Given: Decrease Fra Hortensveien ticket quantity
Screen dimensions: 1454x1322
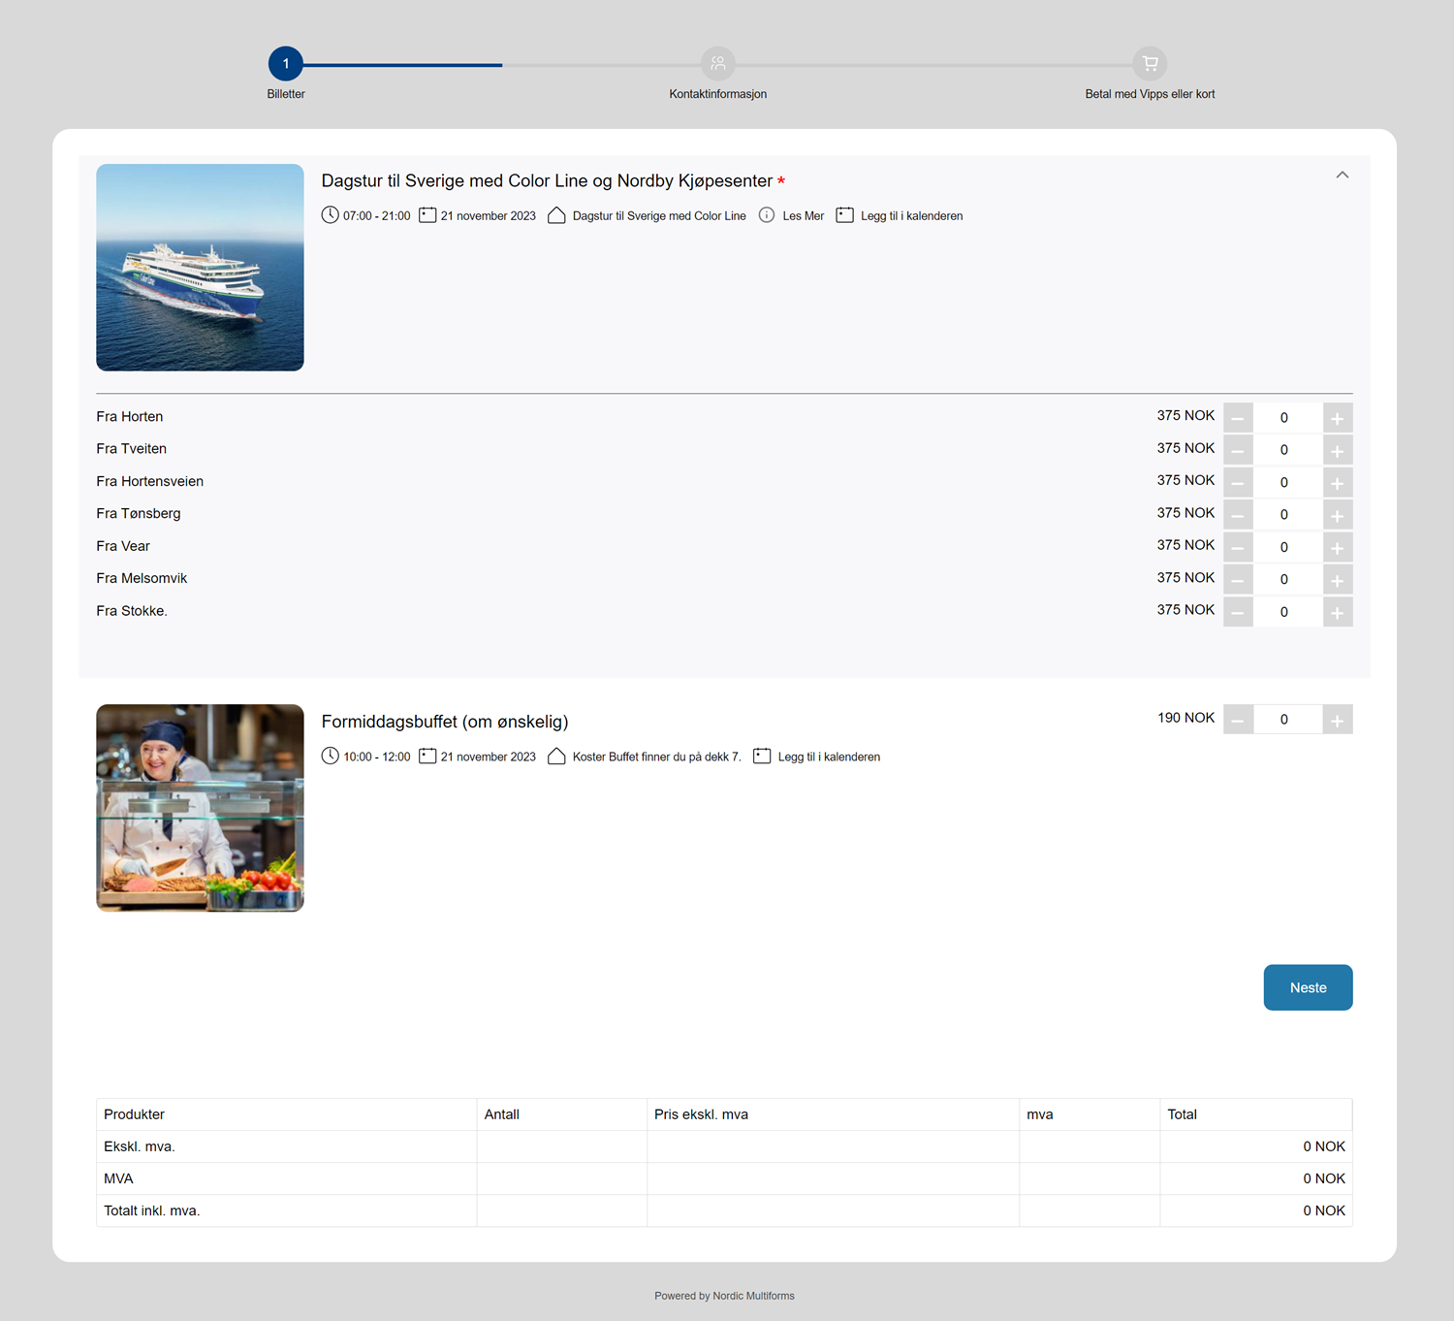Looking at the screenshot, I should 1238,483.
